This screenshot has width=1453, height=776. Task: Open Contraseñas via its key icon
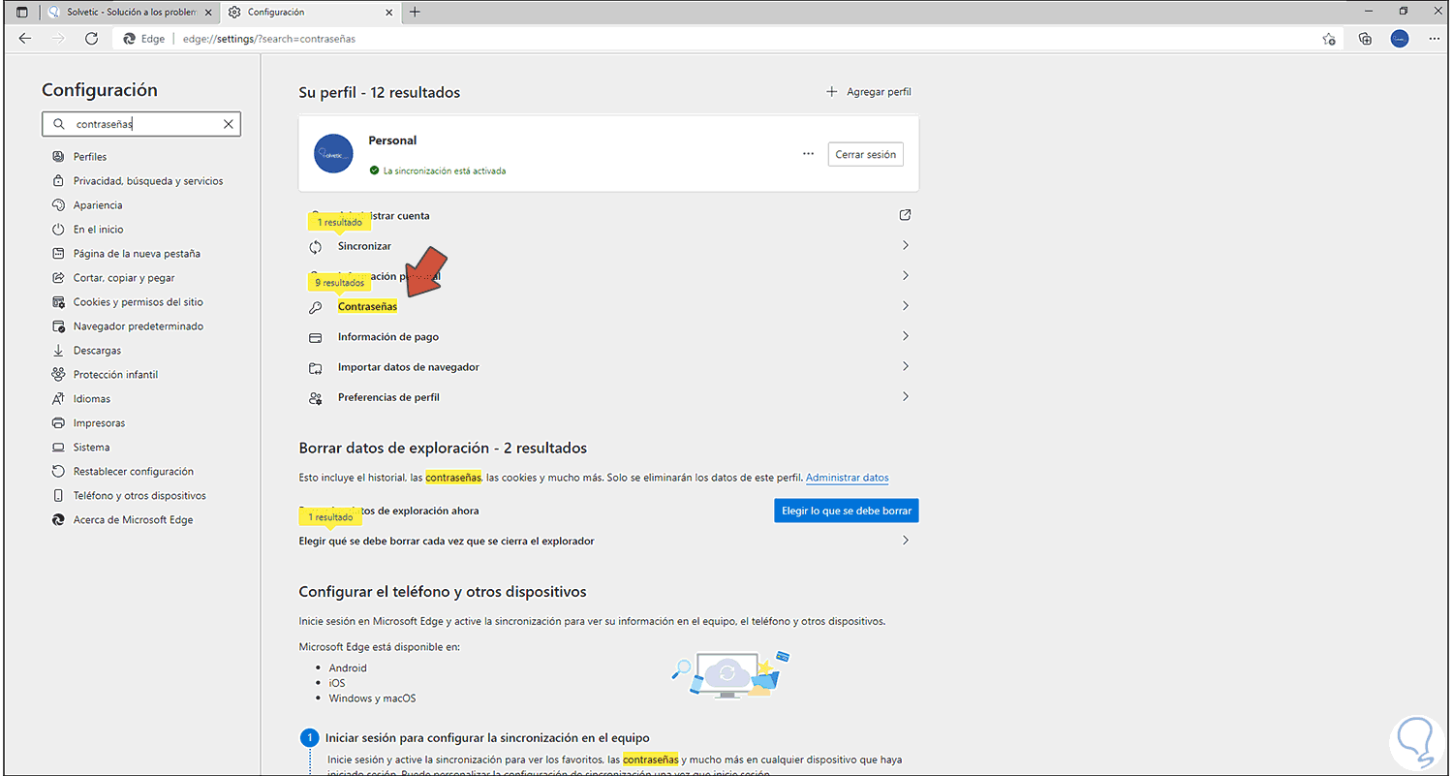tap(315, 307)
